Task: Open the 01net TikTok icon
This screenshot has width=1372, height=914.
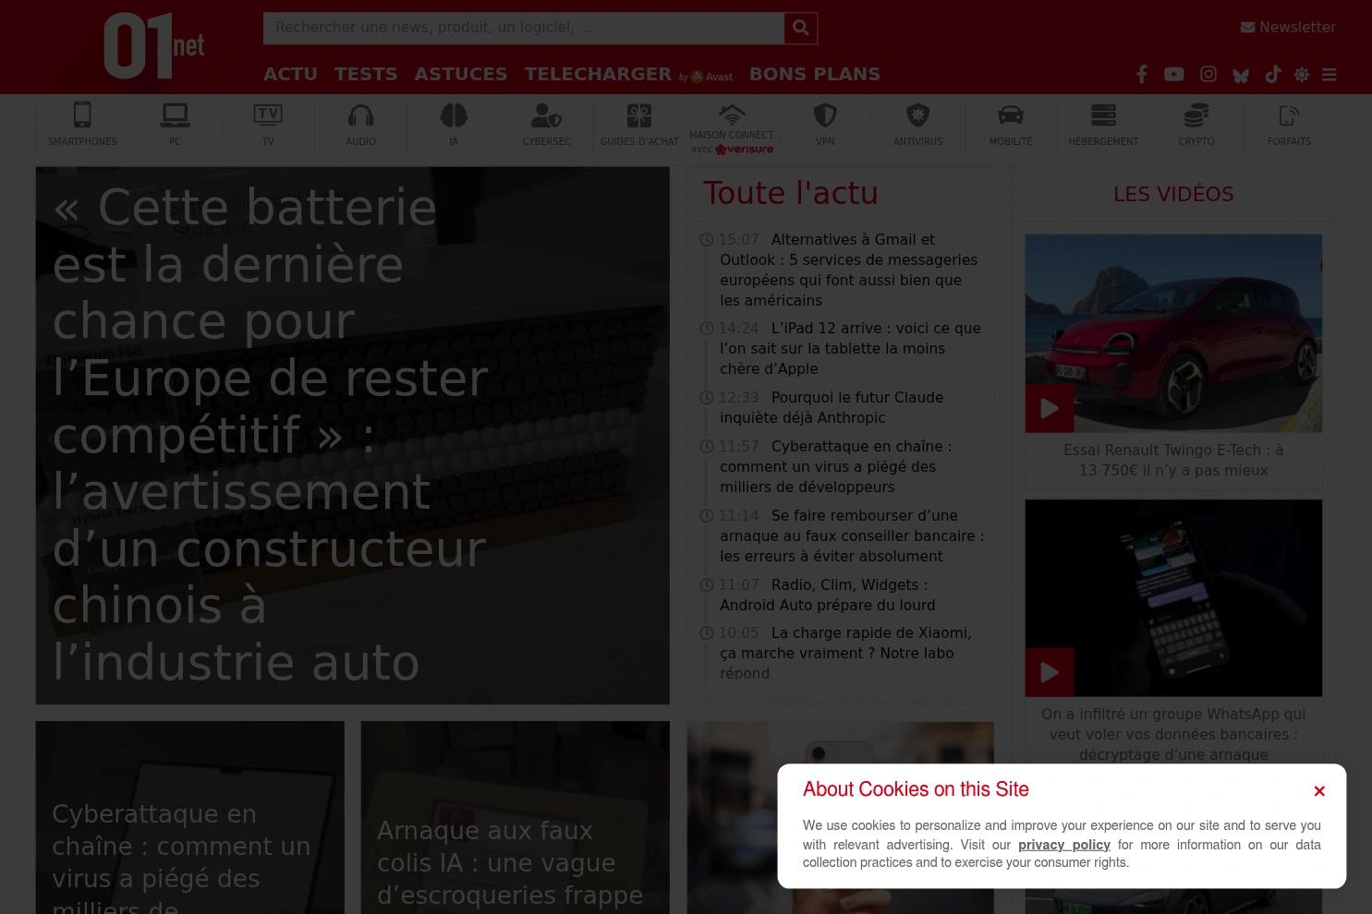Action: (x=1273, y=75)
